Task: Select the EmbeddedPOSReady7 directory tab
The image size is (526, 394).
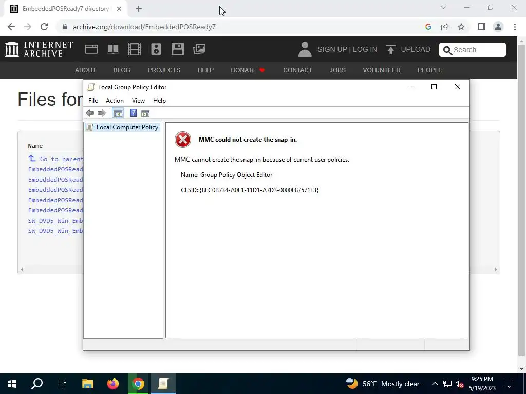Action: (x=66, y=9)
